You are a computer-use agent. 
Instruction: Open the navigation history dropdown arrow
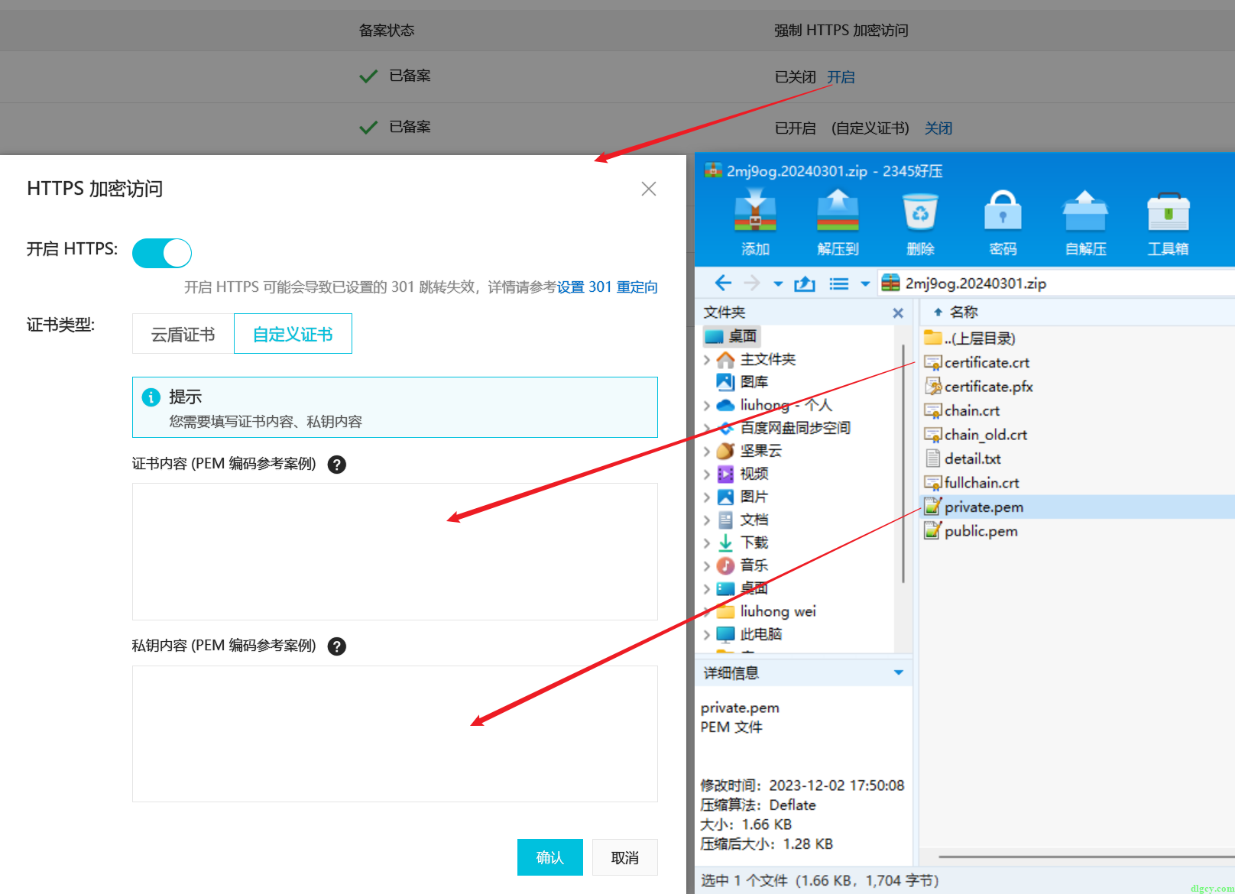tap(778, 284)
